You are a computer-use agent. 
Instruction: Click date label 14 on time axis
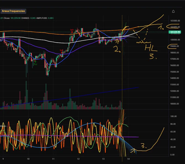128,159
